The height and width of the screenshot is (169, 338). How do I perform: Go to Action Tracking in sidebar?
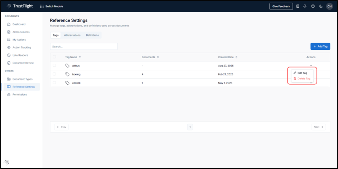pyautogui.click(x=21, y=48)
